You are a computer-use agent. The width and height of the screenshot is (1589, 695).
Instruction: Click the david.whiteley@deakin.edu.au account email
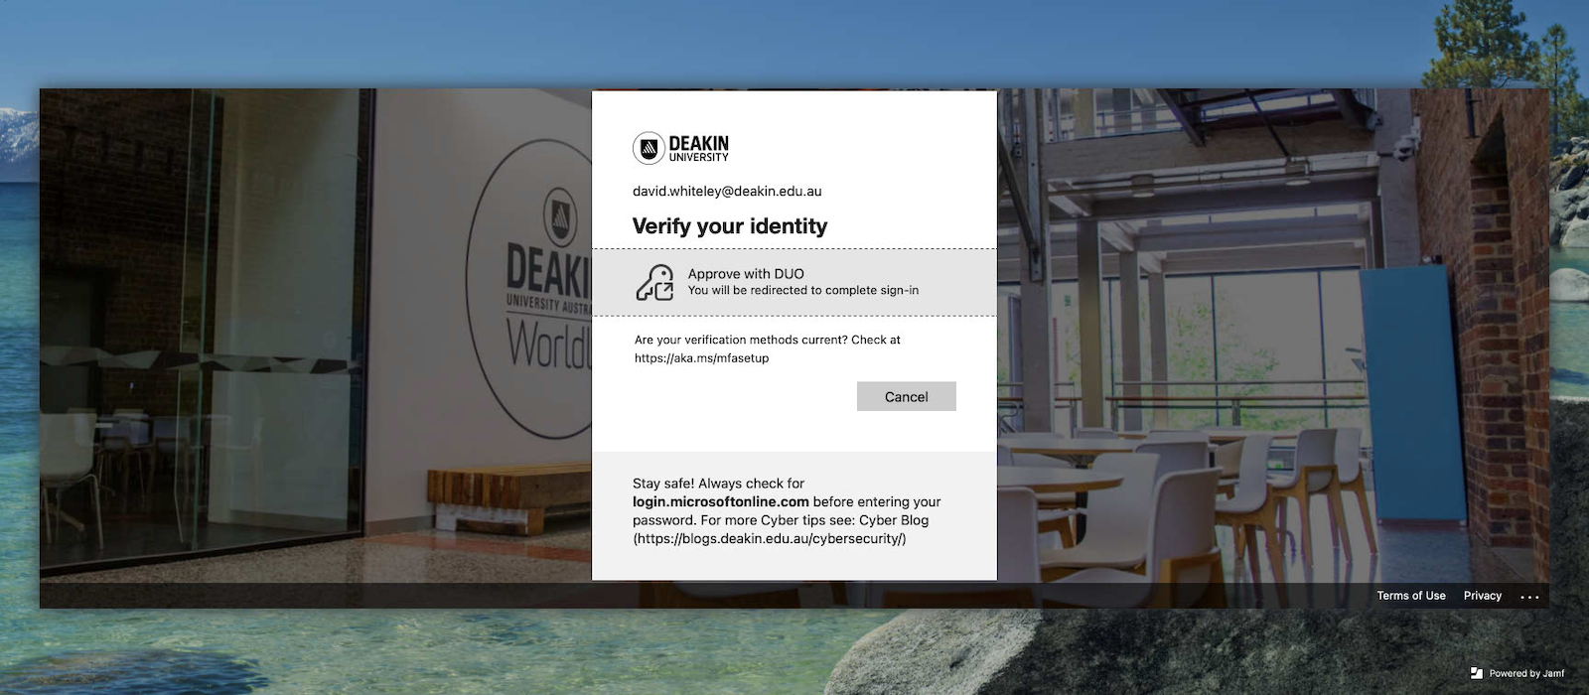coord(727,192)
